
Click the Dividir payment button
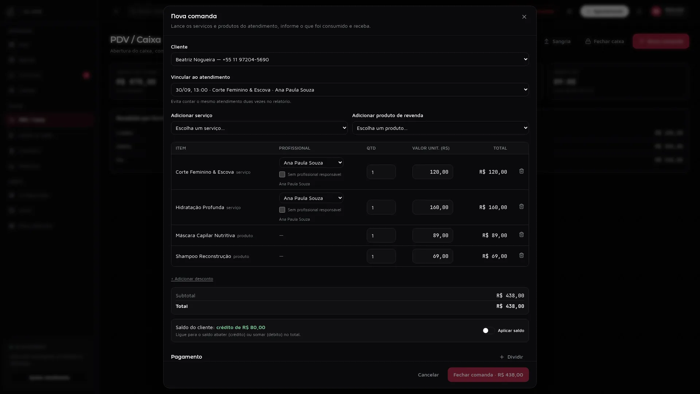511,357
